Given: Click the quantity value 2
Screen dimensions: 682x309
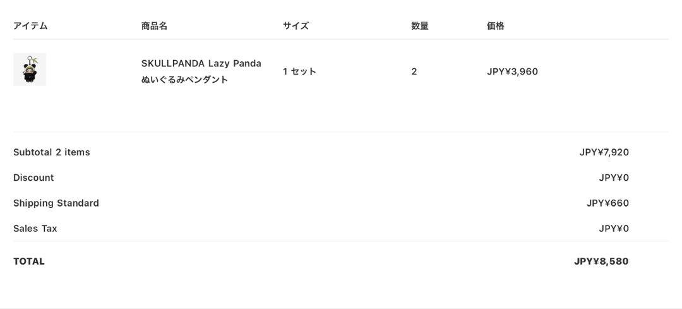Looking at the screenshot, I should pyautogui.click(x=414, y=72).
